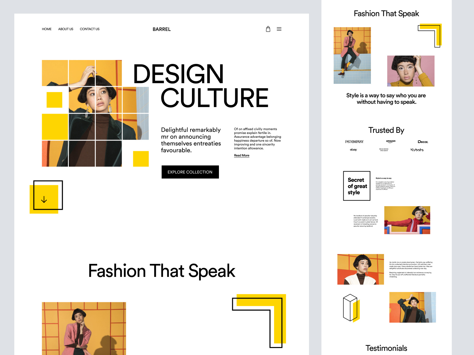Click the eBay logo in Trusted By section
Image resolution: width=474 pixels, height=355 pixels.
[354, 150]
